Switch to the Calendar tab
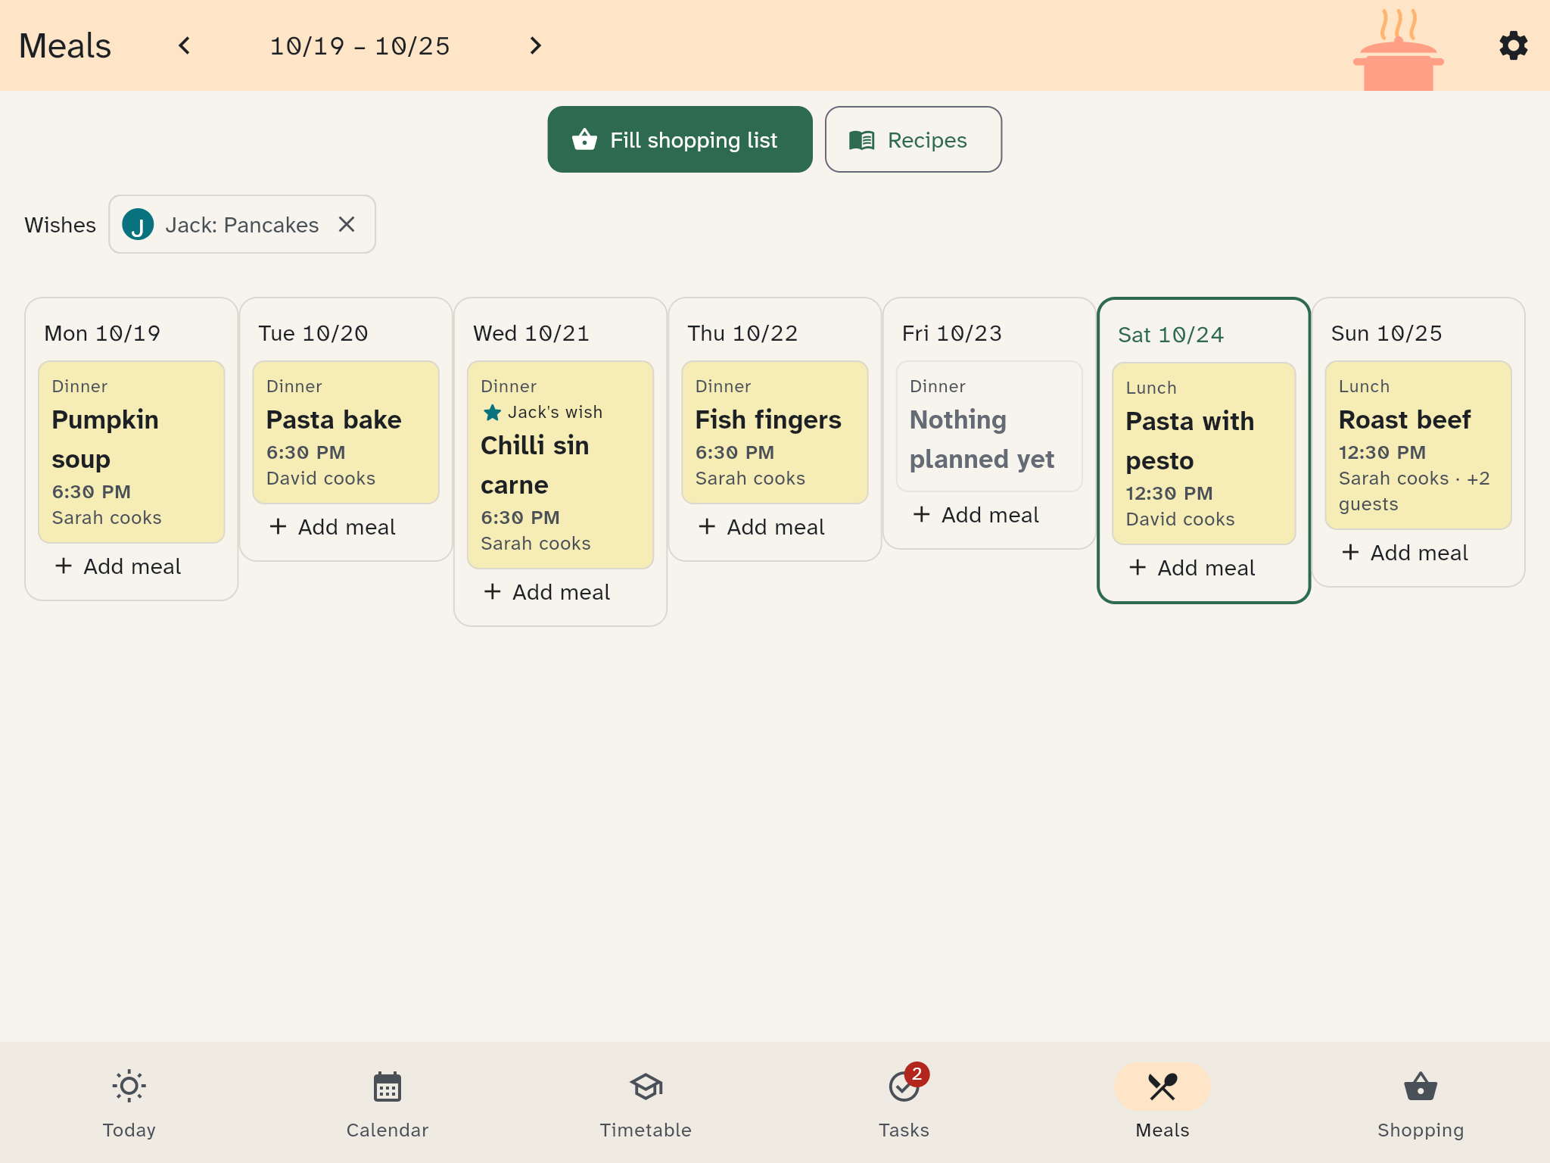 tap(387, 1102)
